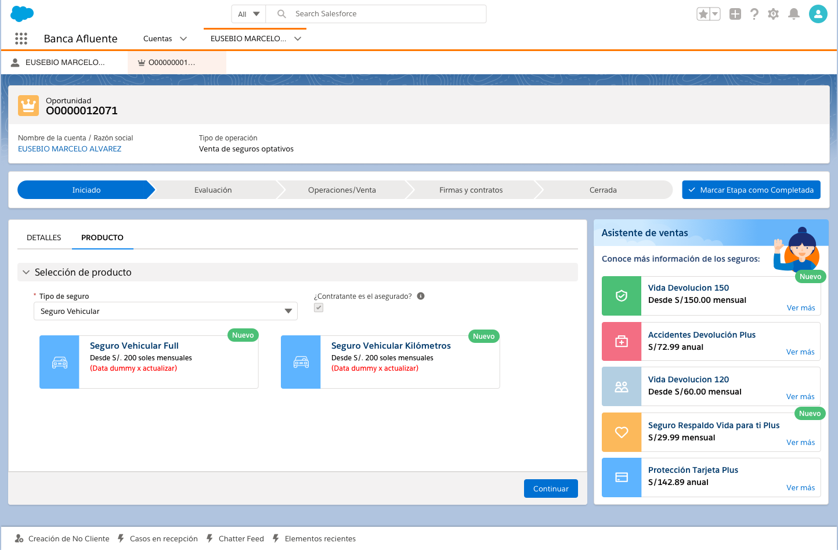Select the Seguro Vehicular Full title
The image size is (838, 550).
point(134,346)
